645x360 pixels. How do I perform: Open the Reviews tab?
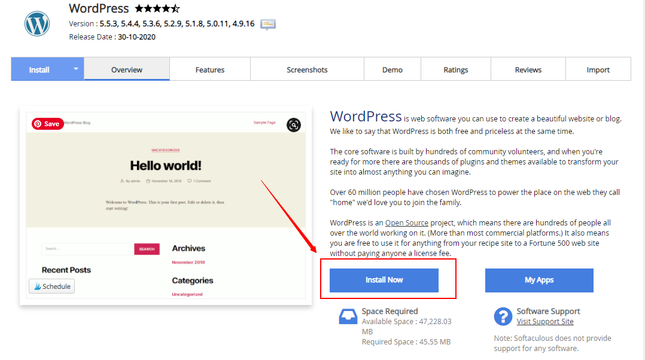click(x=528, y=69)
